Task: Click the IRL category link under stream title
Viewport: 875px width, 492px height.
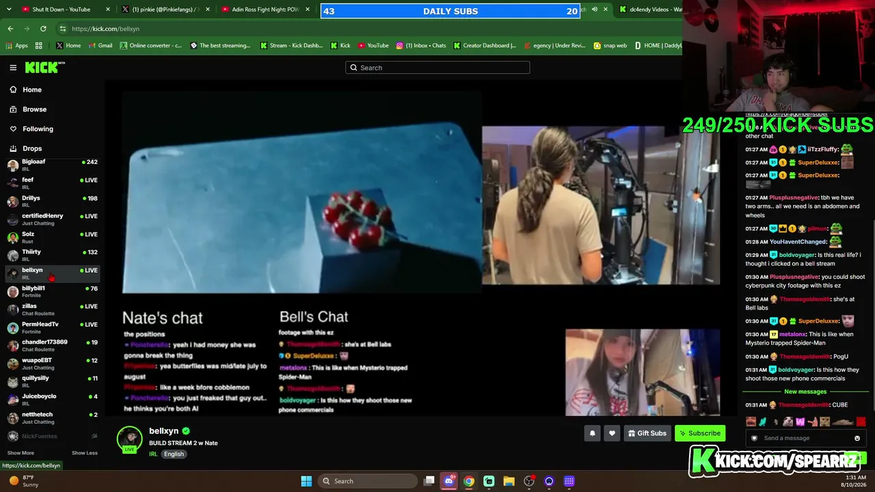Action: coord(153,454)
